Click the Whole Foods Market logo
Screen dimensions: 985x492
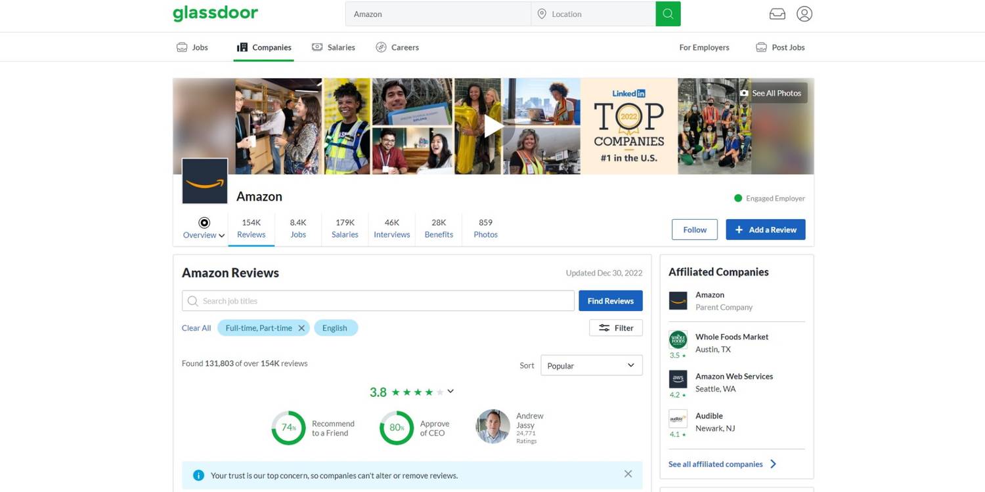[678, 340]
